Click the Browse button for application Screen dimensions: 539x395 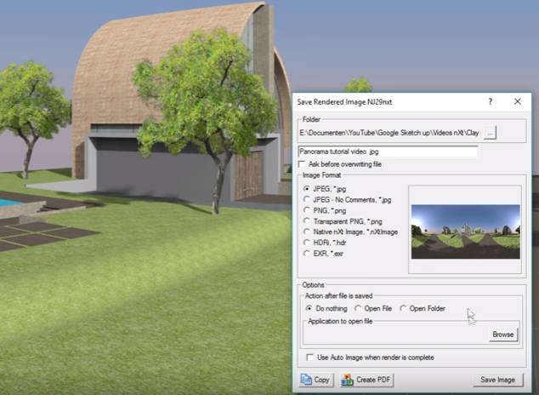pyautogui.click(x=503, y=335)
